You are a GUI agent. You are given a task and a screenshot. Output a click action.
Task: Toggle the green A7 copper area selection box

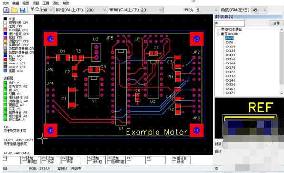(x=5, y=105)
